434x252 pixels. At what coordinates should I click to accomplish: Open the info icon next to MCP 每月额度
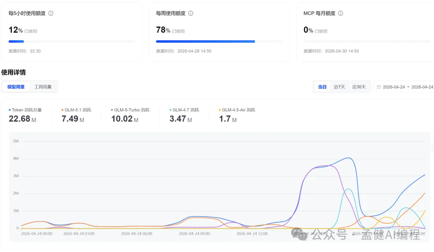coord(341,13)
